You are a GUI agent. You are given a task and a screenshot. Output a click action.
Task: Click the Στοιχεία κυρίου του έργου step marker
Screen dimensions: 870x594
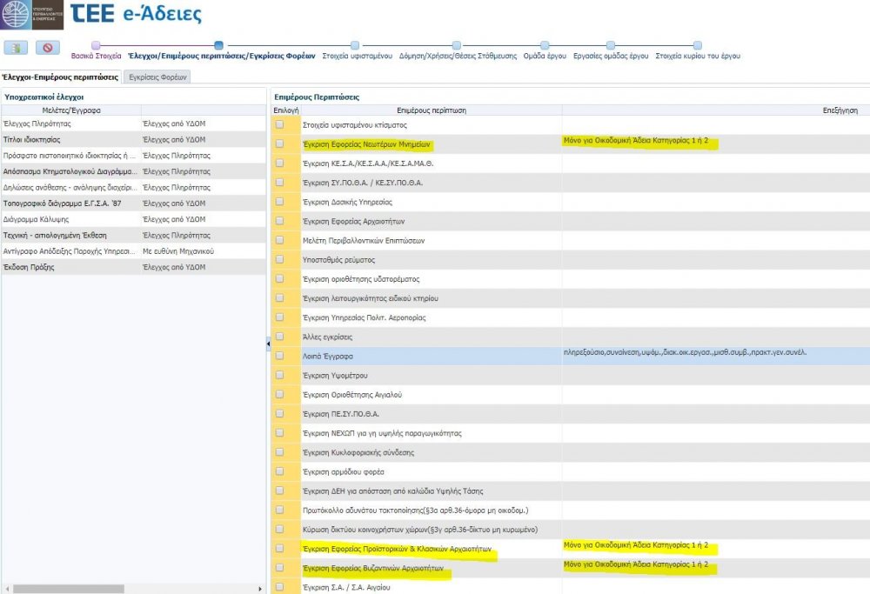click(698, 45)
